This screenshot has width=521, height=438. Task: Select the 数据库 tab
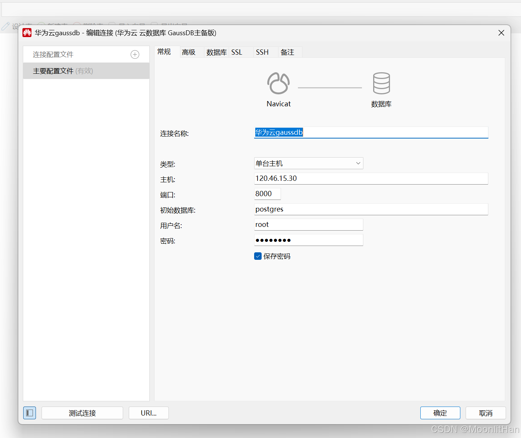(216, 52)
